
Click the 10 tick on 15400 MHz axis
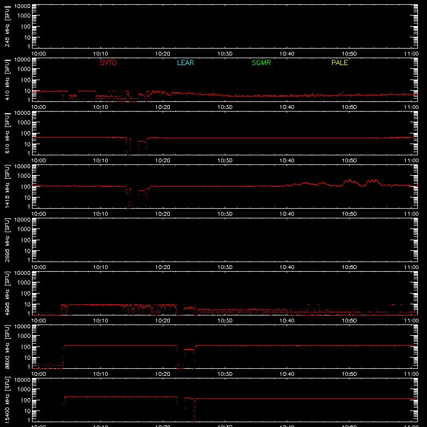click(27, 411)
